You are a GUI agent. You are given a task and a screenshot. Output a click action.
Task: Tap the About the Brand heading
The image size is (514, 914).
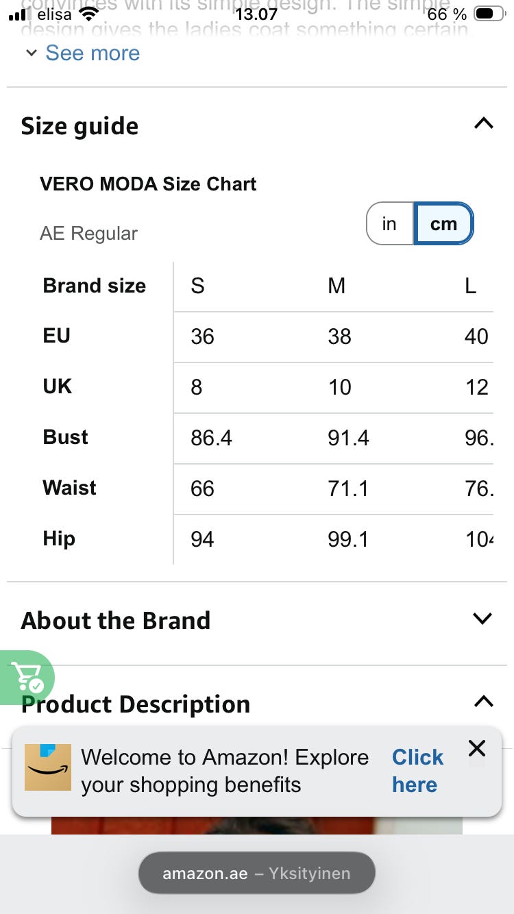(116, 620)
